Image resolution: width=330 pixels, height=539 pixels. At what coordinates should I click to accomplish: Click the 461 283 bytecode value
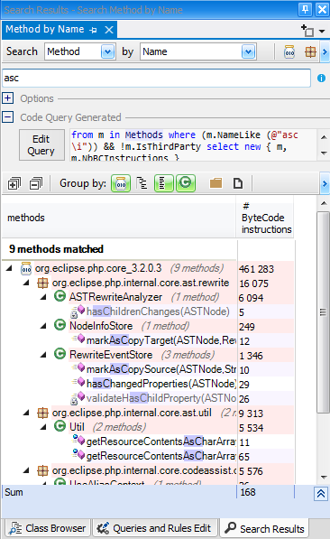(x=256, y=269)
